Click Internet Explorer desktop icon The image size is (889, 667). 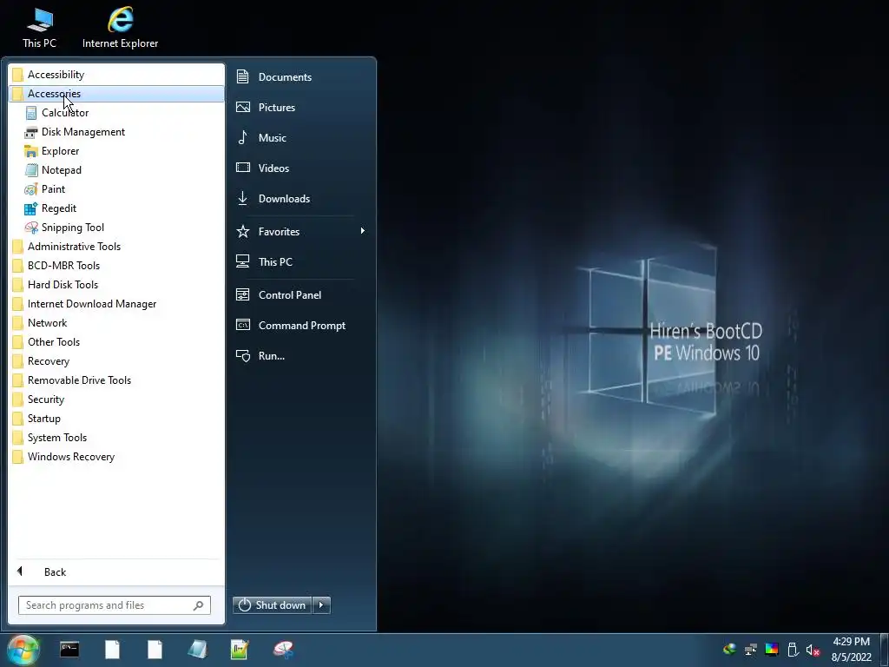120,27
